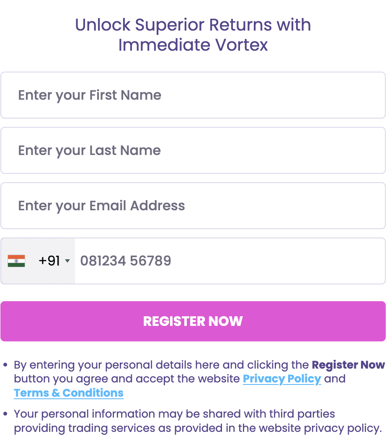Open the Privacy Policy link
Screen dimensions: 387x444
click(x=282, y=379)
